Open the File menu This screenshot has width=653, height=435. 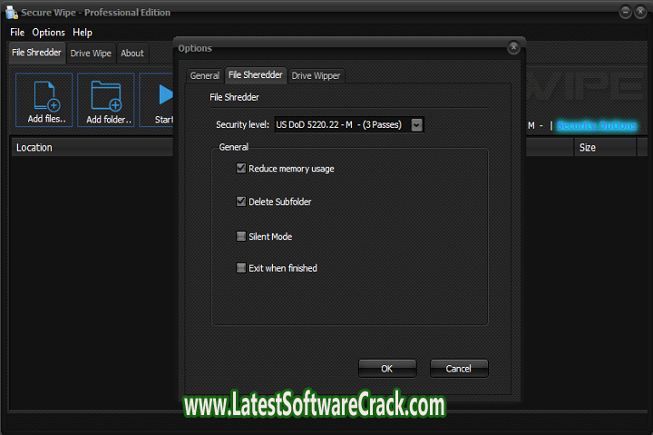[17, 33]
